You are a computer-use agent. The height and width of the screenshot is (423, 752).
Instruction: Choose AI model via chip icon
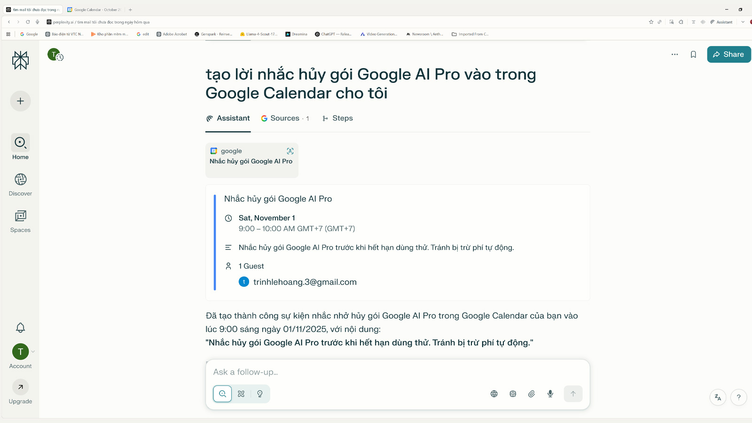(x=513, y=394)
